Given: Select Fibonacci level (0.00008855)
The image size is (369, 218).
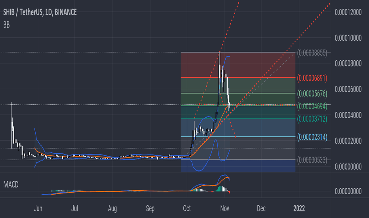Looking at the screenshot, I should (x=312, y=53).
